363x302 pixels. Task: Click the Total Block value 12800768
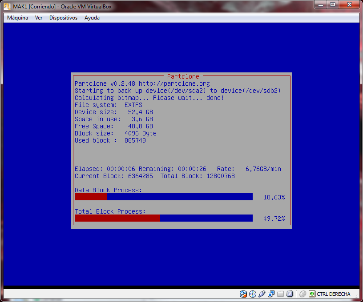point(221,176)
